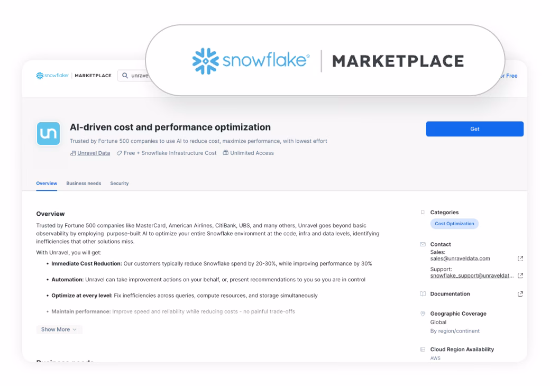
Task: Click the 'Unlimited Access' text
Action: (x=252, y=153)
